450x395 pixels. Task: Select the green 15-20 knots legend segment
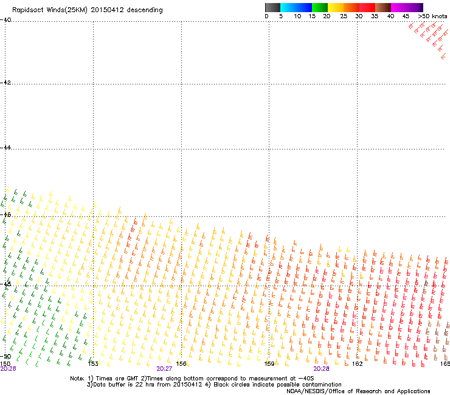coord(320,7)
